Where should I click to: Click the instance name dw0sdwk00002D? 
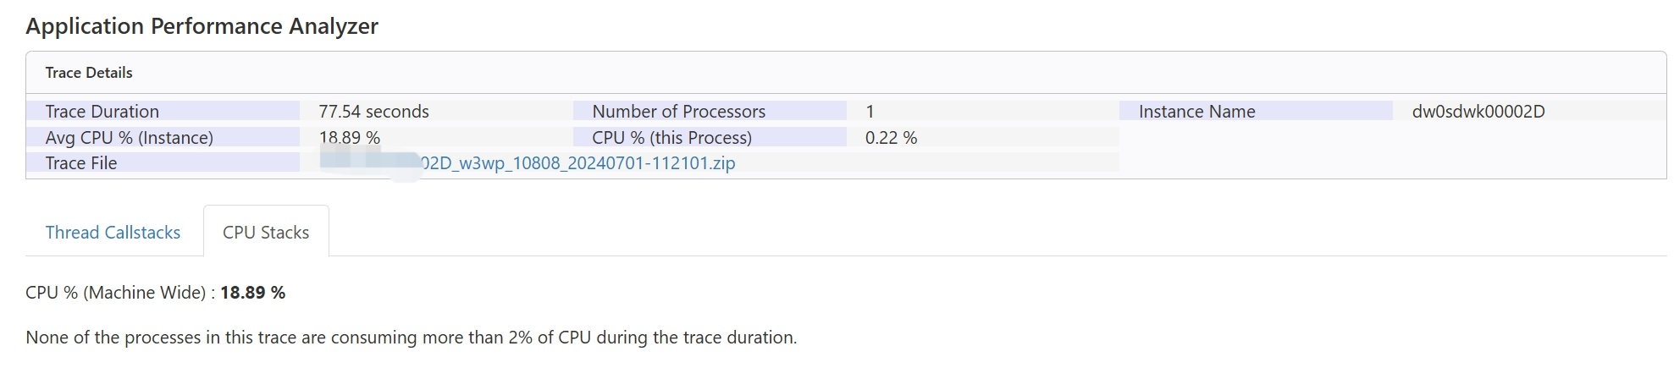(x=1478, y=112)
